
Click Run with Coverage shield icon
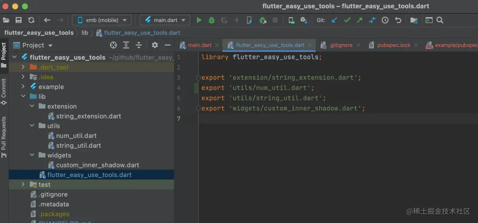click(224, 20)
